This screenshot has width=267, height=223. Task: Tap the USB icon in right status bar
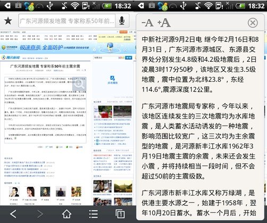[183, 5]
